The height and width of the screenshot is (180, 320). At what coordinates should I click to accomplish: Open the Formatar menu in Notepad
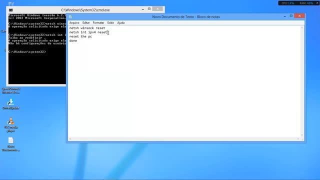[x=98, y=22]
